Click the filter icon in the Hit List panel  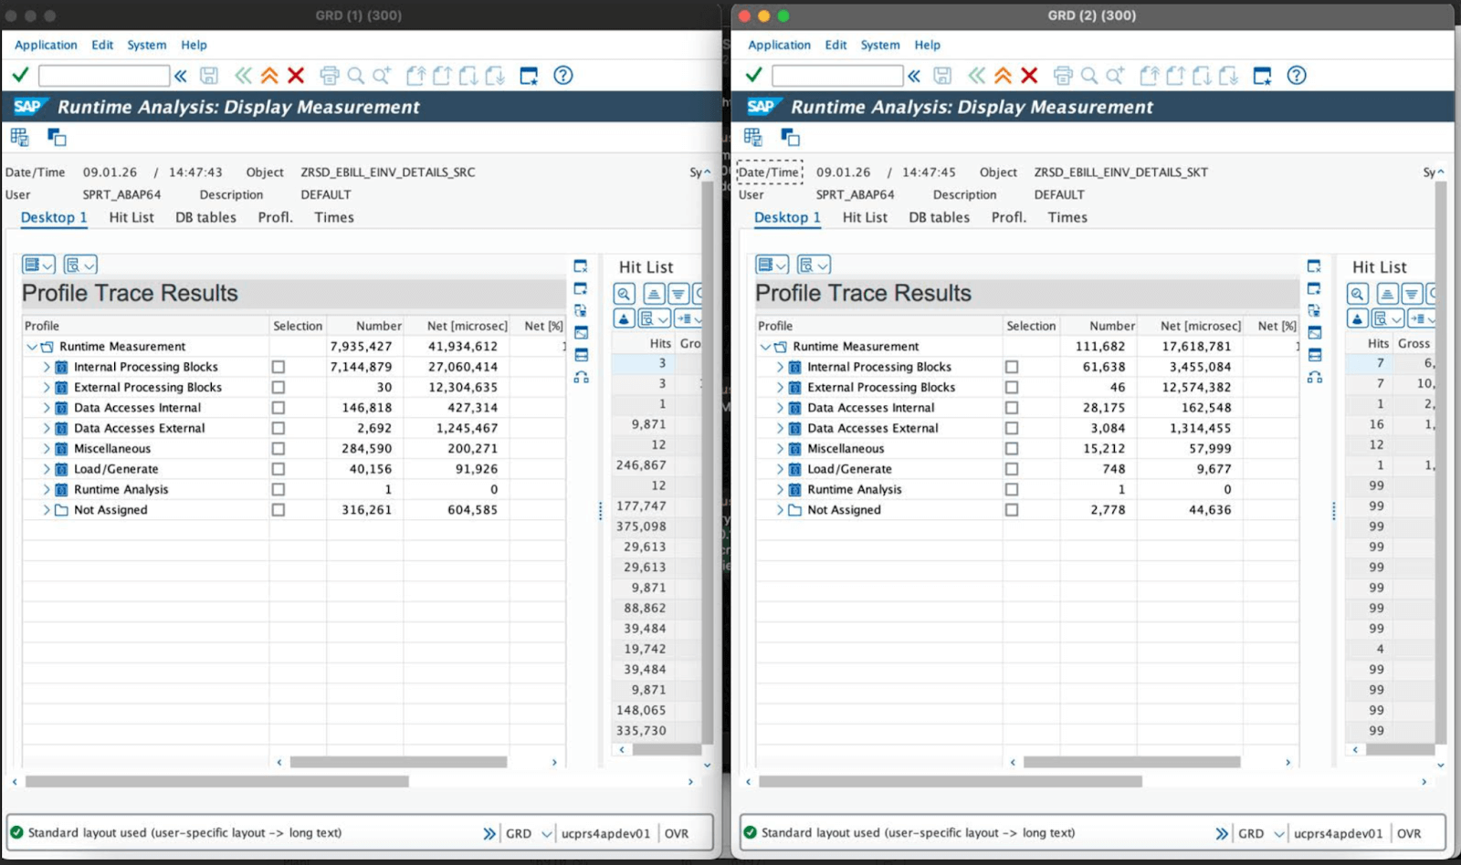pos(677,294)
